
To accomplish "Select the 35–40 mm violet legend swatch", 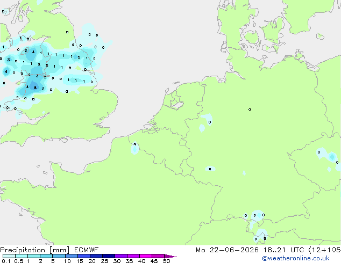I will [x=133, y=256].
